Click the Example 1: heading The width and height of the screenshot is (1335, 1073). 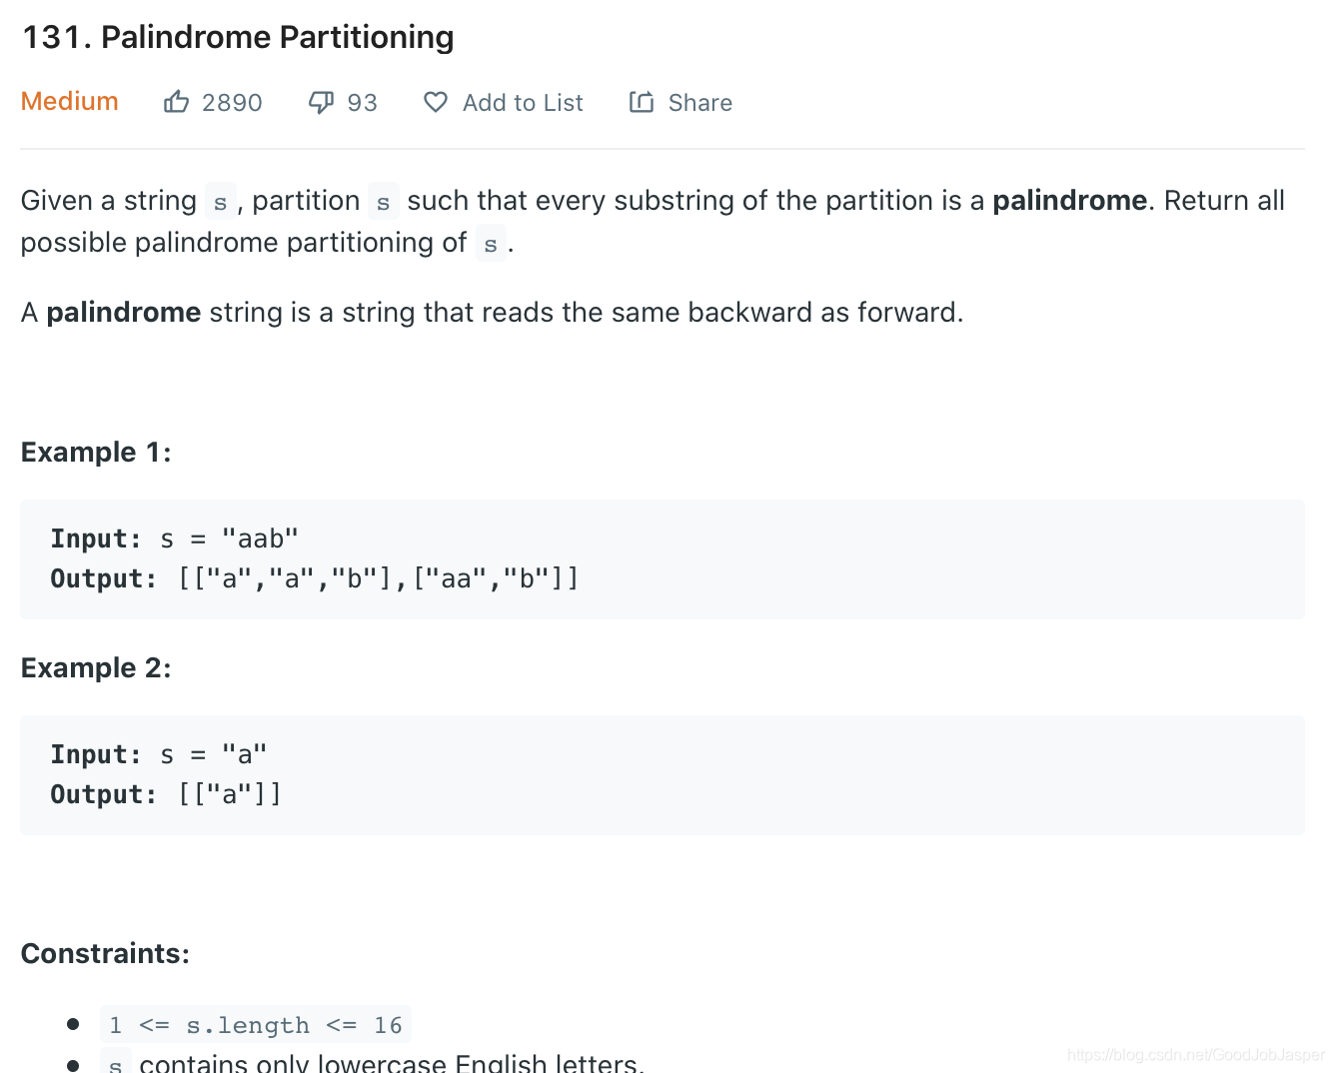click(x=96, y=453)
